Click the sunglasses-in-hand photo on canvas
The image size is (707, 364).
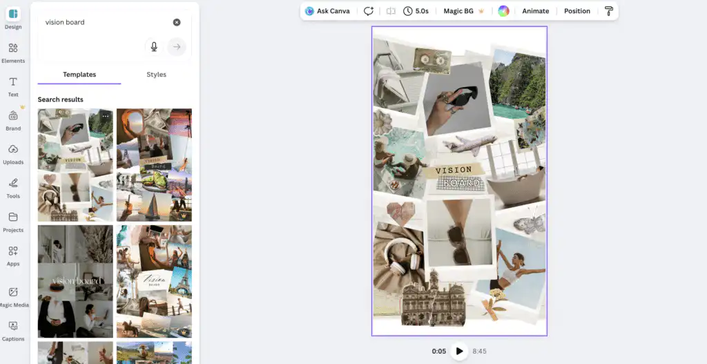point(457,99)
